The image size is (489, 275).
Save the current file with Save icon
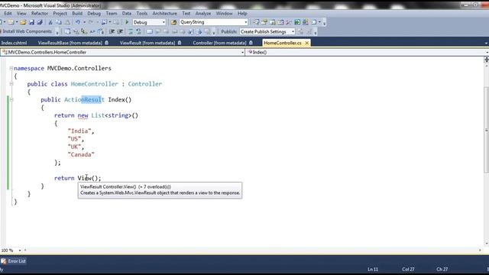point(31,22)
